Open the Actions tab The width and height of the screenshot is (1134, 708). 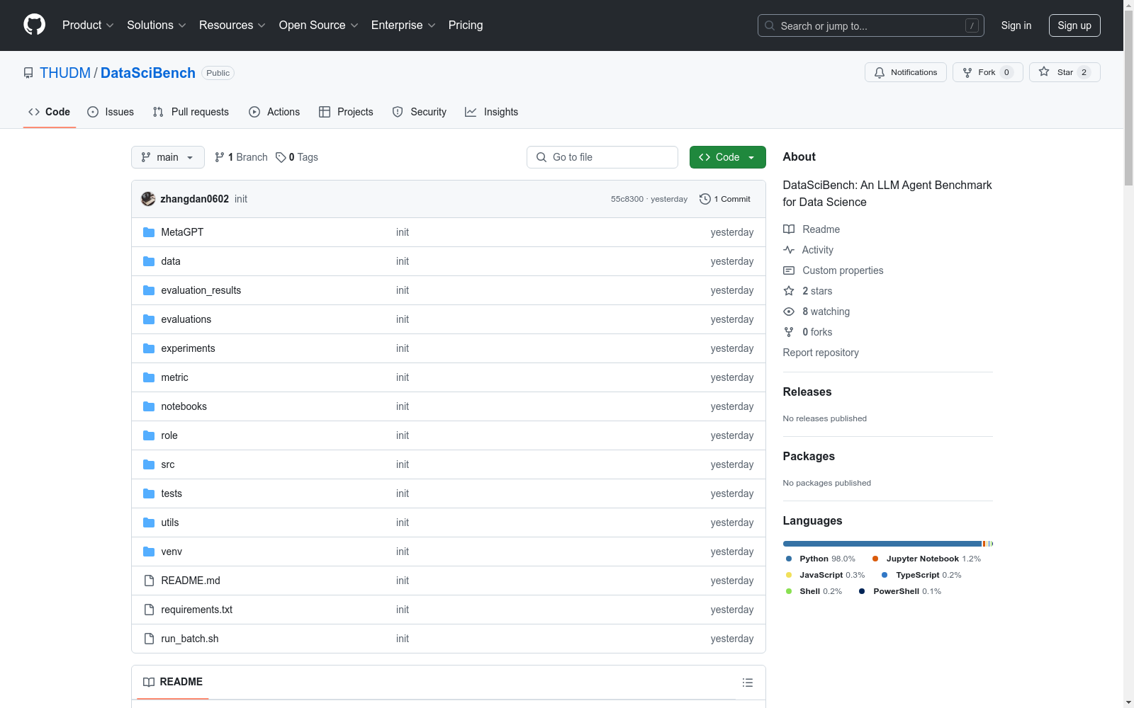click(274, 112)
